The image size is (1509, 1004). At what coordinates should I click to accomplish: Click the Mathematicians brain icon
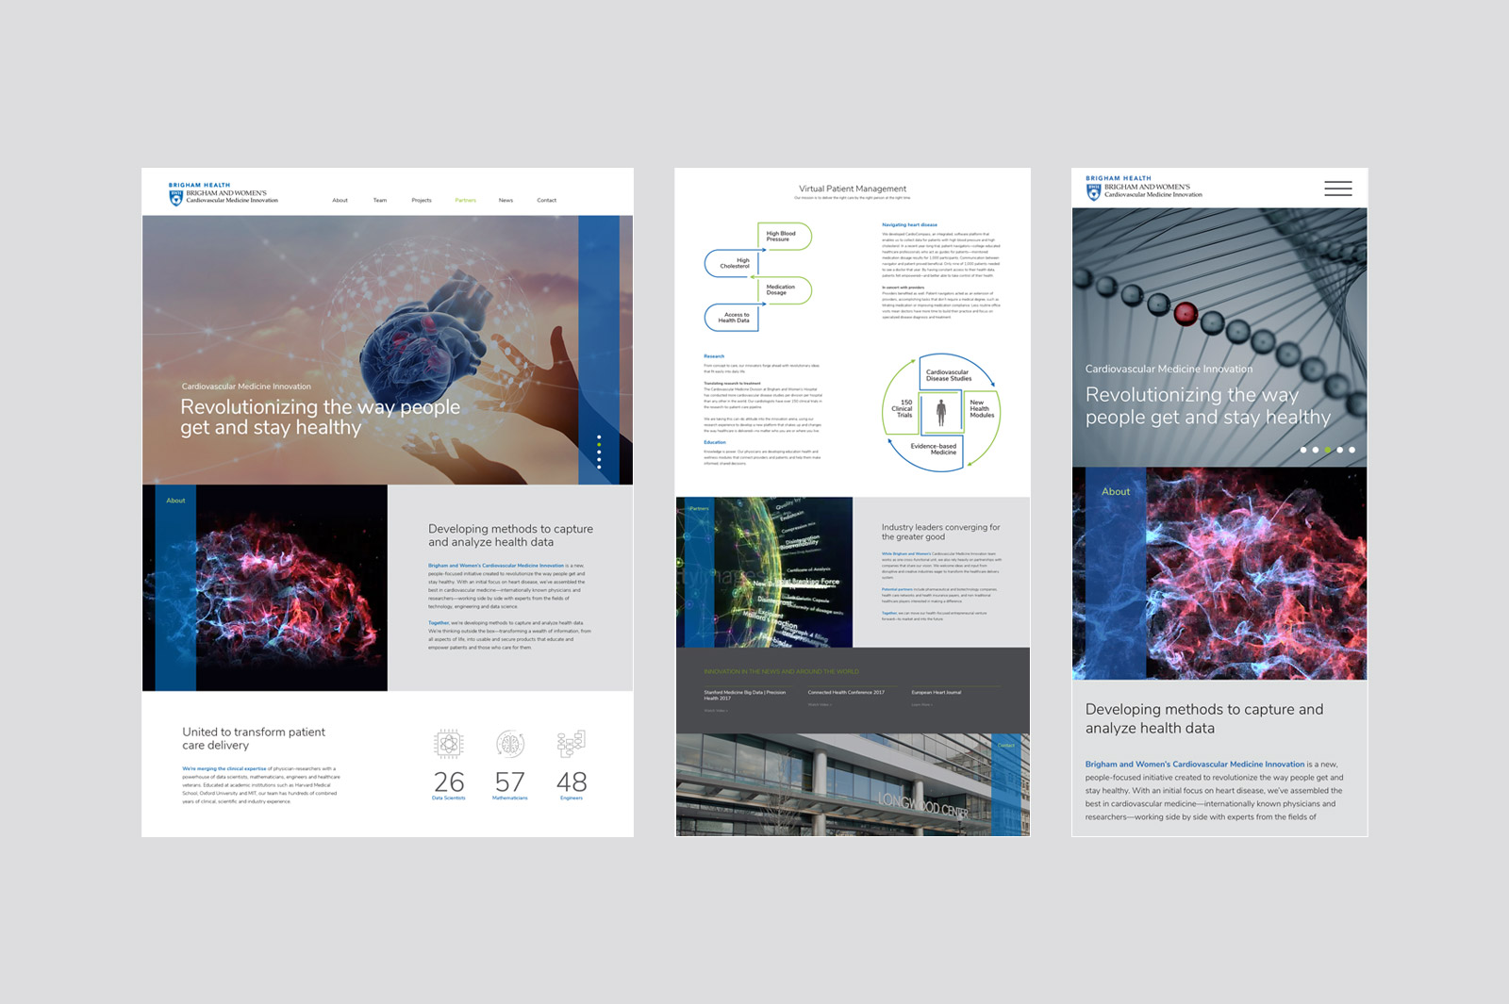click(510, 744)
